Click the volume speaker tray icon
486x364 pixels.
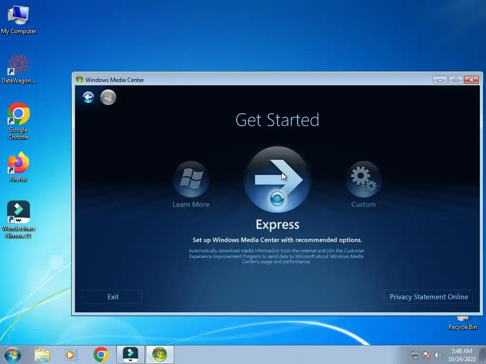tap(438, 355)
